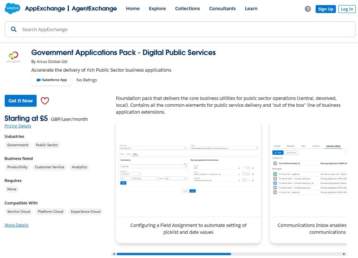Click the AppExchange title link

click(45, 8)
